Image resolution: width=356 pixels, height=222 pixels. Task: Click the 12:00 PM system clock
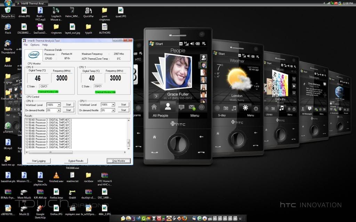click(x=348, y=3)
